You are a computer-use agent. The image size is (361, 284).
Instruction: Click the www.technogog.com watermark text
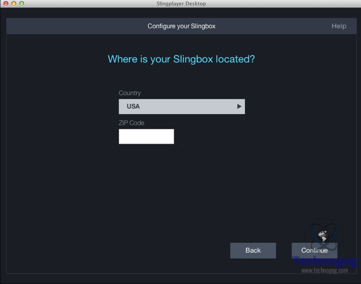pyautogui.click(x=324, y=270)
